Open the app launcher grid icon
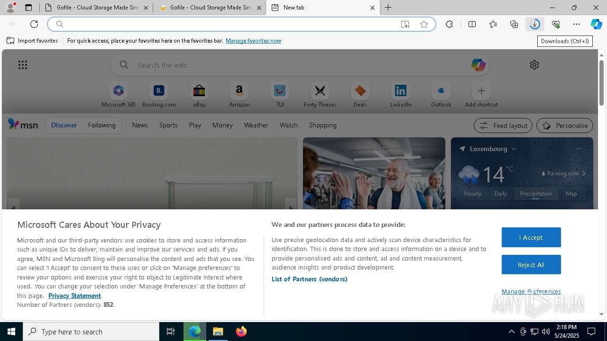Image resolution: width=607 pixels, height=341 pixels. pos(23,65)
